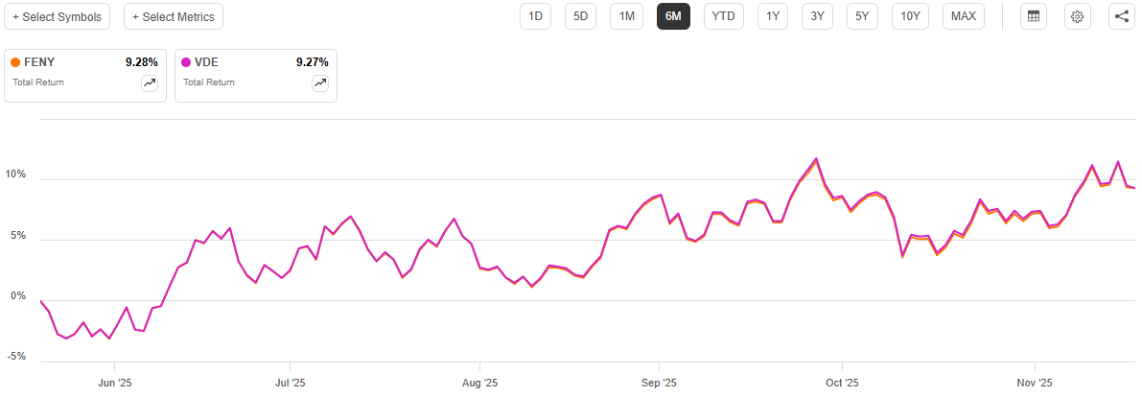The height and width of the screenshot is (396, 1142).
Task: Set range to 5Y
Action: point(862,16)
